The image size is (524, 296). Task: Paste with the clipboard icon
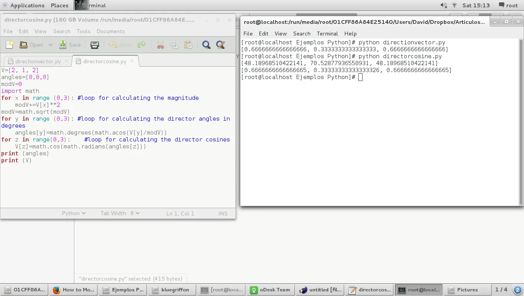pos(188,45)
